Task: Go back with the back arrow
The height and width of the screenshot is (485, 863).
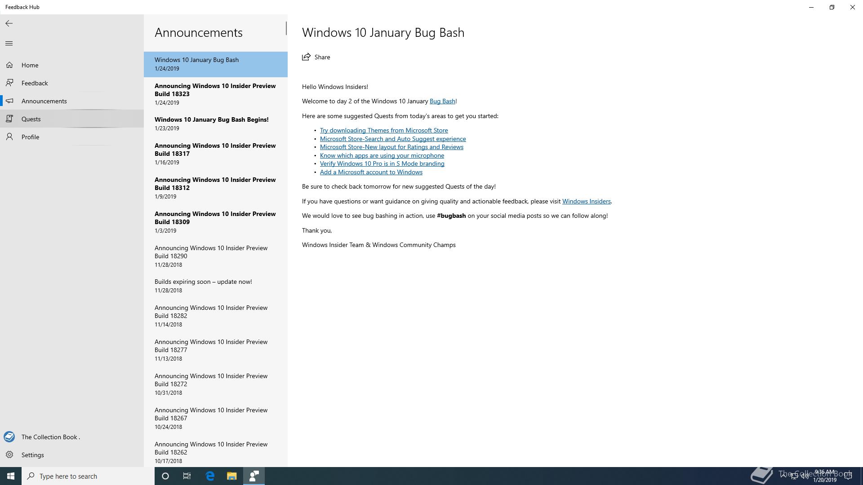Action: 9,23
